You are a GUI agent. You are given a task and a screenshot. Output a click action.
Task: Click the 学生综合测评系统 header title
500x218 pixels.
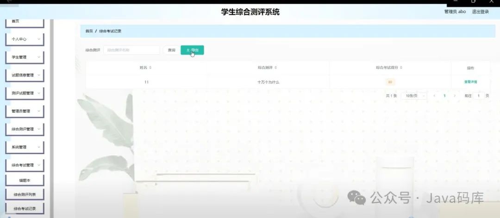[x=250, y=12]
